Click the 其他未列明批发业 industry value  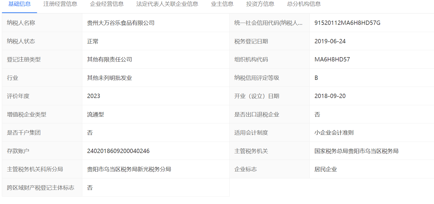(x=110, y=78)
